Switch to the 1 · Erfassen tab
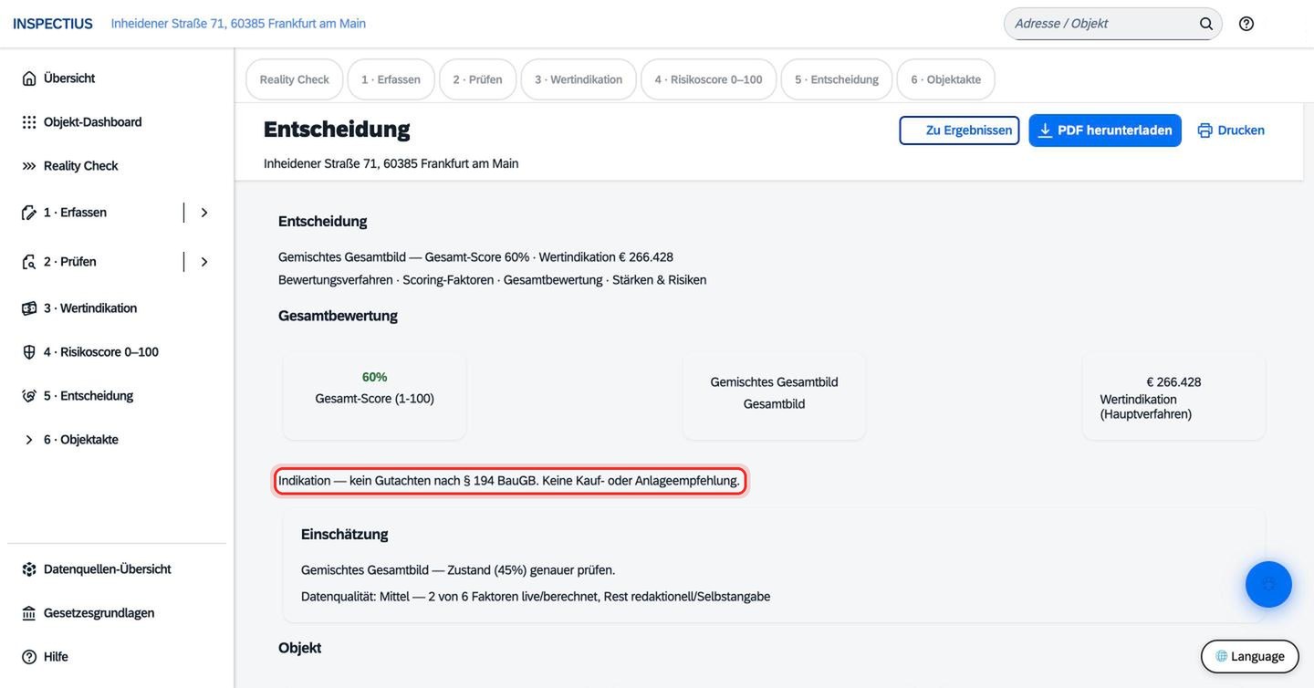The width and height of the screenshot is (1314, 688). [391, 79]
